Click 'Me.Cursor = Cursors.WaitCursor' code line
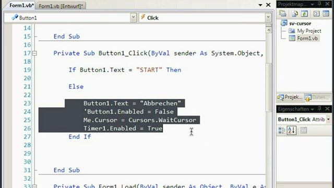 click(x=140, y=120)
